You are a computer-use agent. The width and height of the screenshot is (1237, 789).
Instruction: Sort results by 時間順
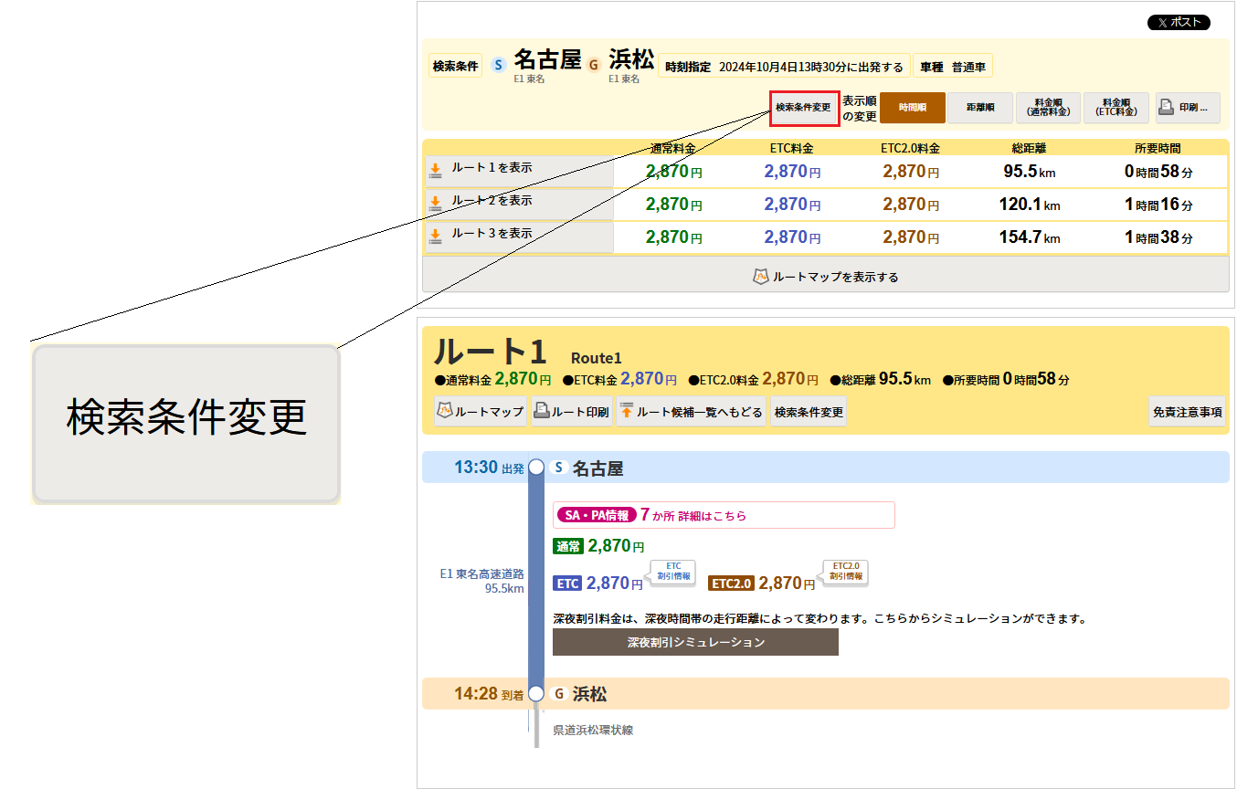pos(913,108)
